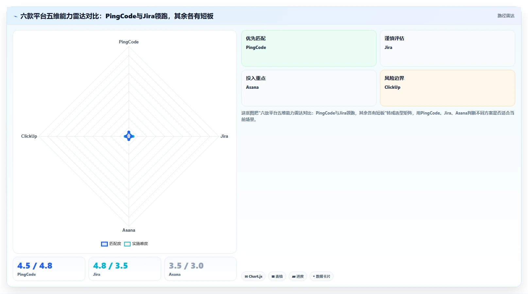The height and width of the screenshot is (294, 528).
Task: Click the chart title 六款平台五维能力雷达对比
Action: (x=117, y=16)
